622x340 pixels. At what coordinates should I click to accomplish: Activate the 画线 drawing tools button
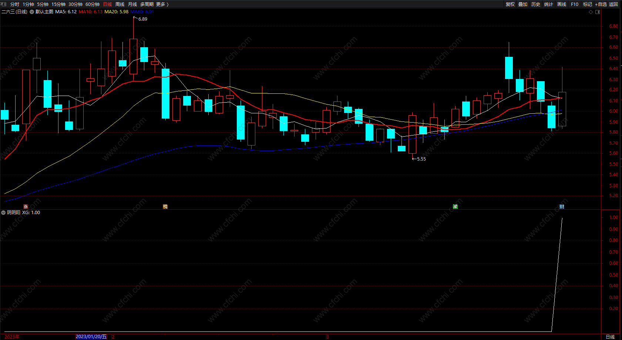(562, 4)
